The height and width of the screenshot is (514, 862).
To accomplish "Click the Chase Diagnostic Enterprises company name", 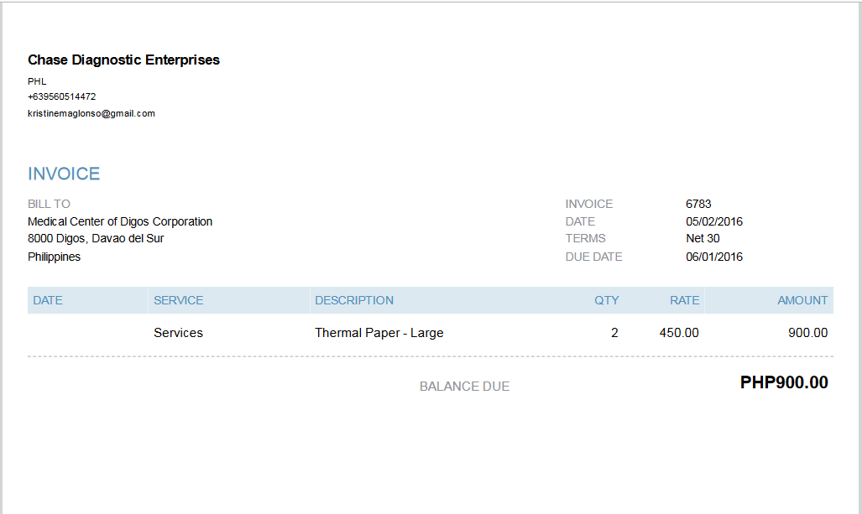I will pyautogui.click(x=123, y=60).
